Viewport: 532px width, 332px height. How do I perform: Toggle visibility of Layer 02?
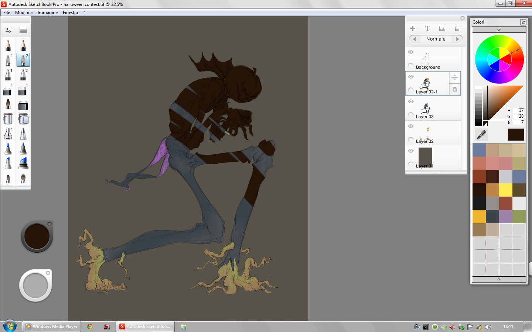[411, 126]
